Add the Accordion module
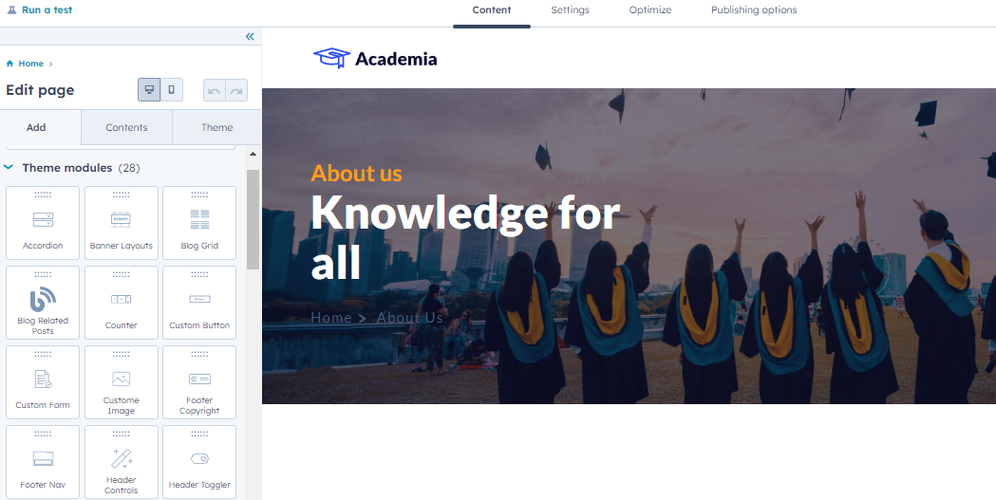 click(43, 223)
